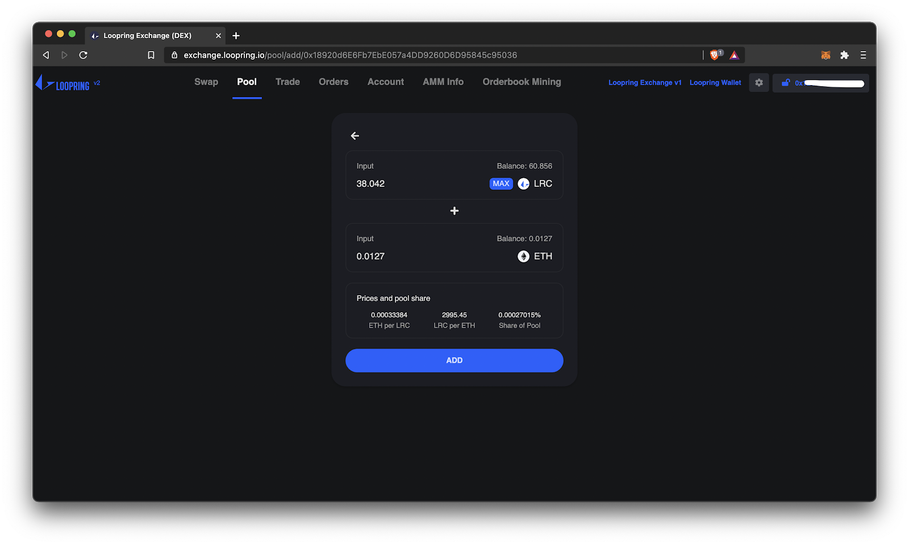Click the Balance: 0.0127 text
This screenshot has width=909, height=545.
pyautogui.click(x=524, y=239)
